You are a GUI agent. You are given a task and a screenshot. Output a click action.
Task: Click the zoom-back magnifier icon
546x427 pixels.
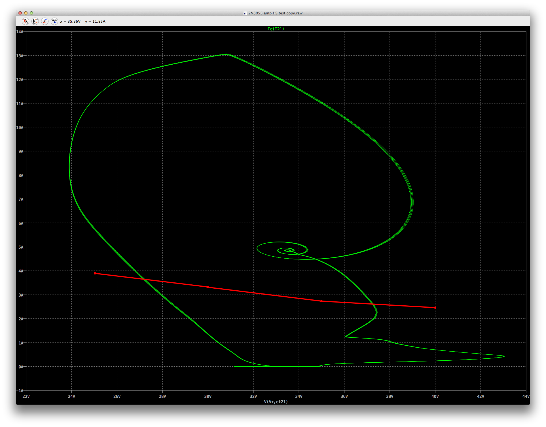click(26, 21)
